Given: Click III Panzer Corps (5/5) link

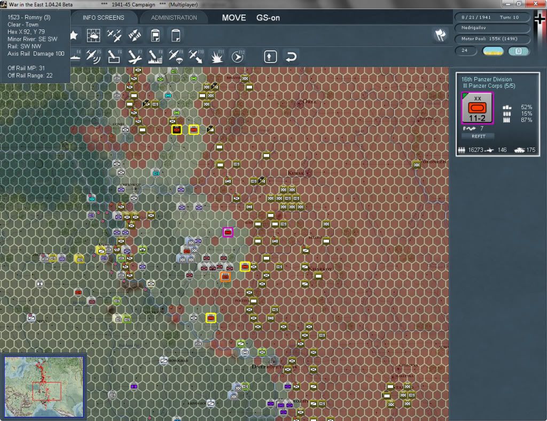Looking at the screenshot, I should (489, 86).
